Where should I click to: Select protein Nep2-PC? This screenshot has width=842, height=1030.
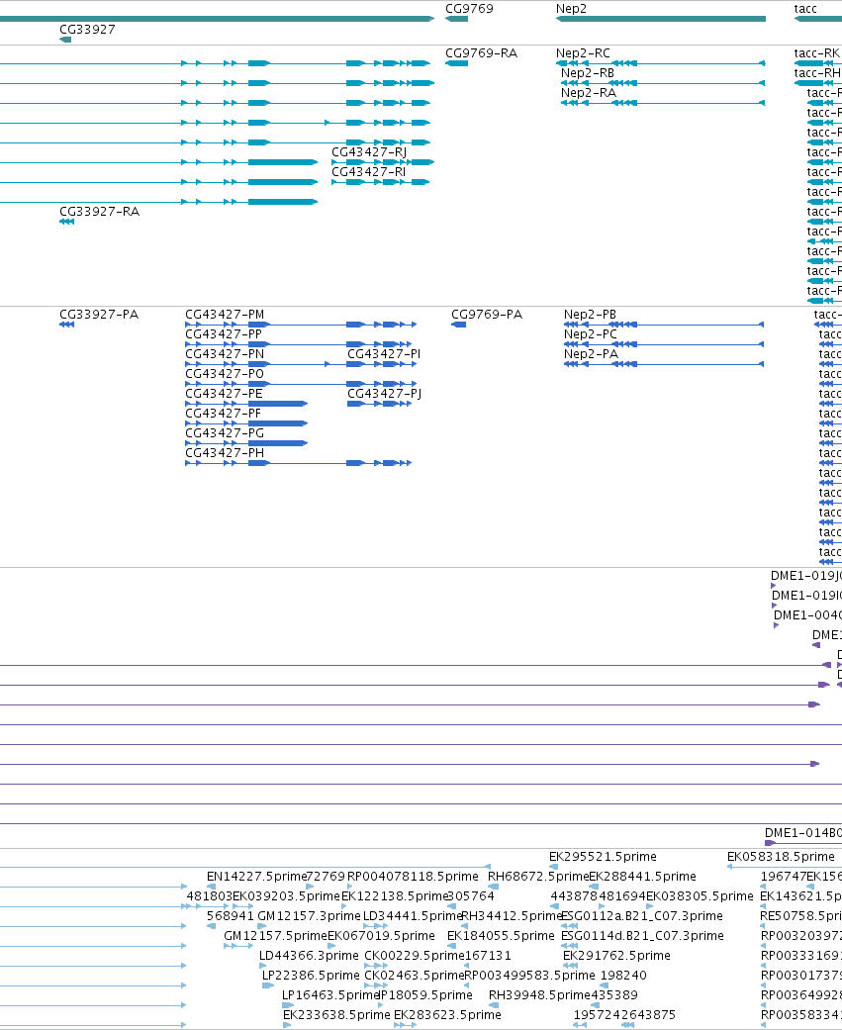(x=591, y=334)
